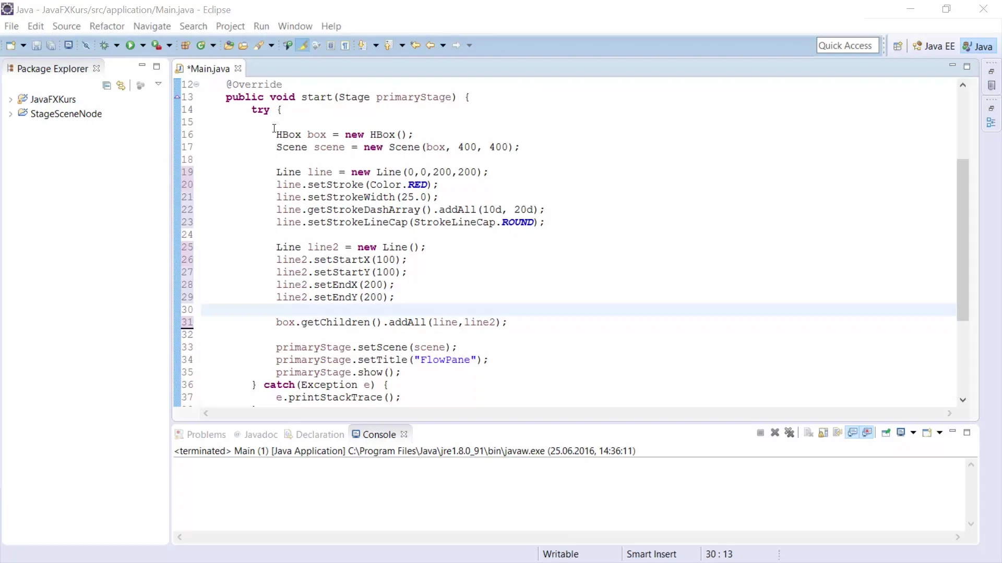
Task: Toggle Scroll Lock in console
Action: pyautogui.click(x=824, y=433)
